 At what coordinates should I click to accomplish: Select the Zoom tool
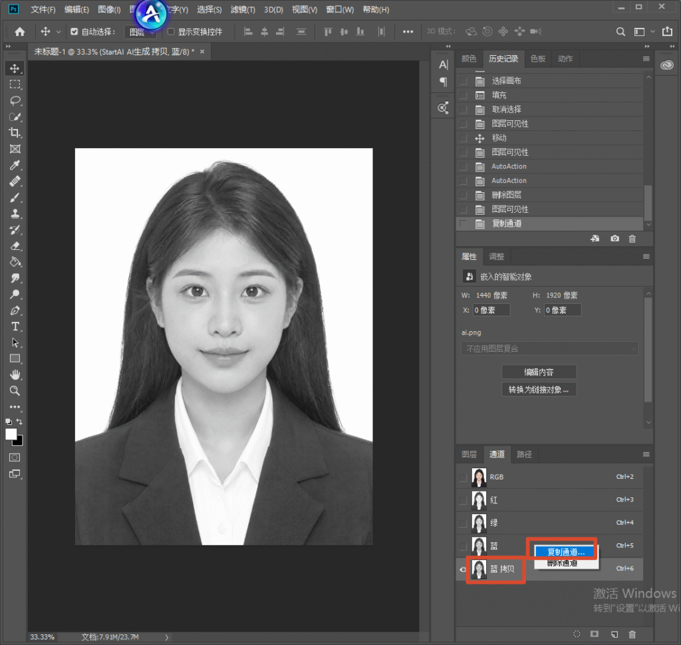point(15,391)
